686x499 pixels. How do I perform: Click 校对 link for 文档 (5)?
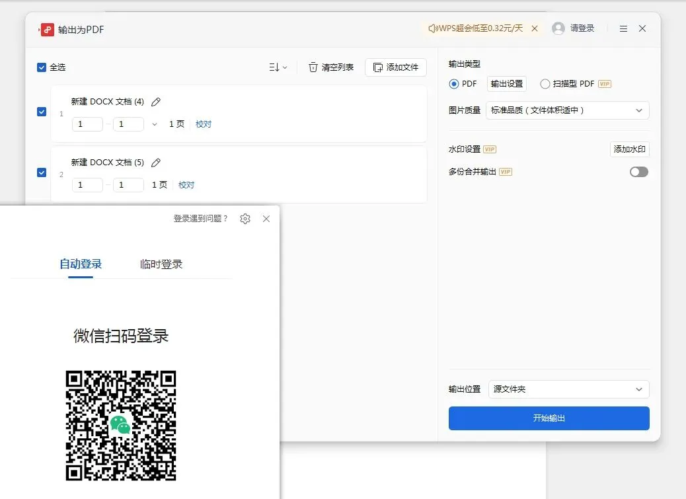tap(186, 185)
